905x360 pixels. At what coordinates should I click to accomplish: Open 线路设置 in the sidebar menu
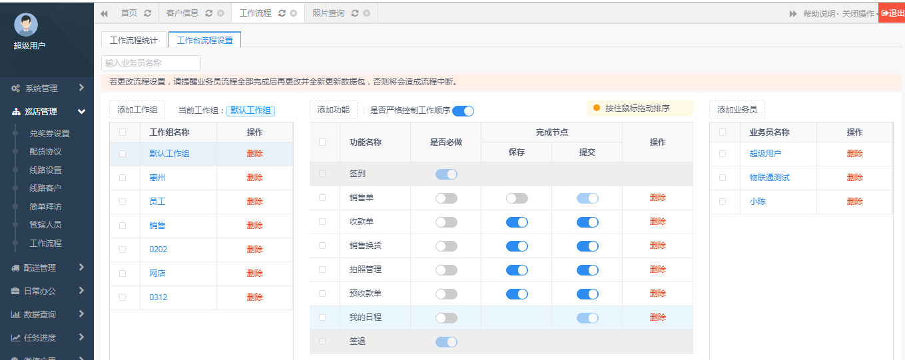pyautogui.click(x=45, y=170)
